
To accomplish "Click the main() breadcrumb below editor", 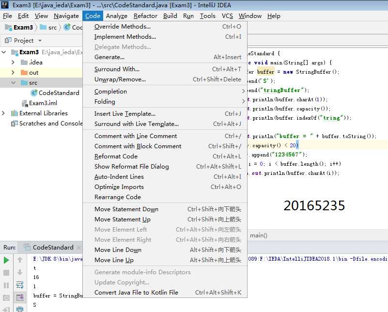I will tap(258, 235).
